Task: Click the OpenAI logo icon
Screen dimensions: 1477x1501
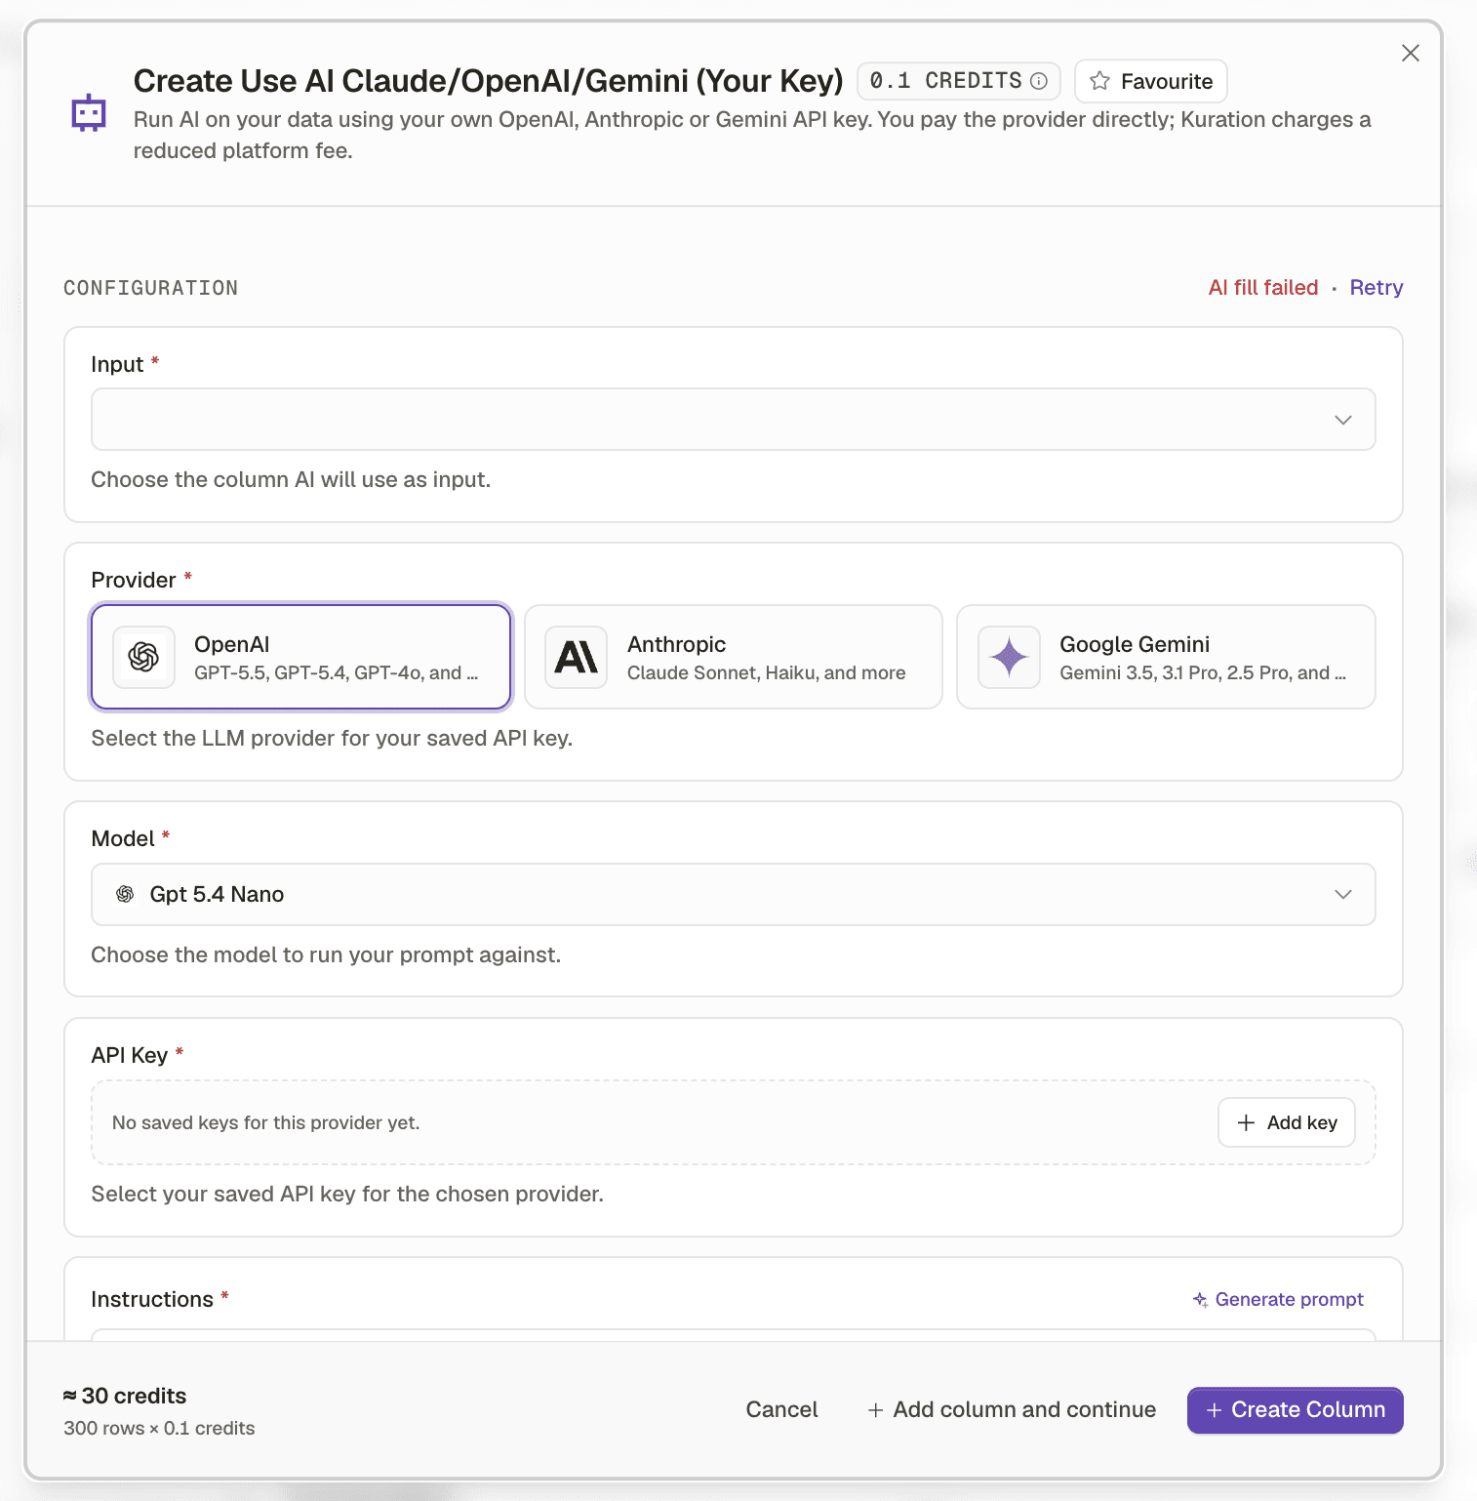Action: tap(143, 657)
